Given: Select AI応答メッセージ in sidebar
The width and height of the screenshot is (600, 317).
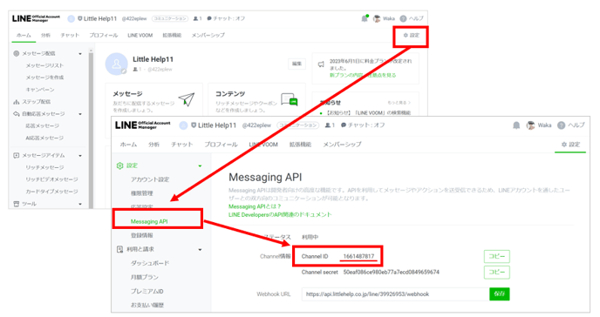Looking at the screenshot, I should point(44,138).
